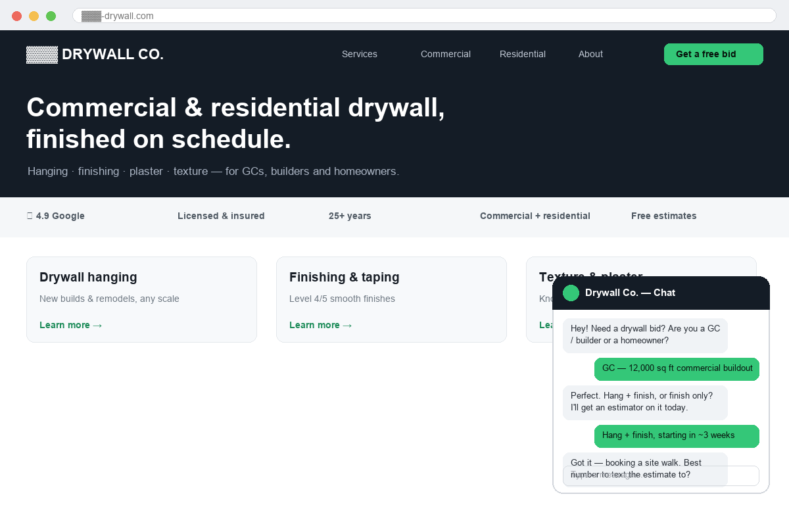789x513 pixels.
Task: Click the Hanging finishing plaster subtitle
Action: coord(213,171)
